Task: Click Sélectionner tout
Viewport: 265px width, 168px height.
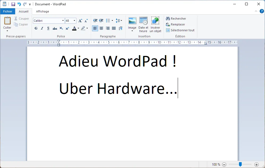Action: (x=180, y=30)
